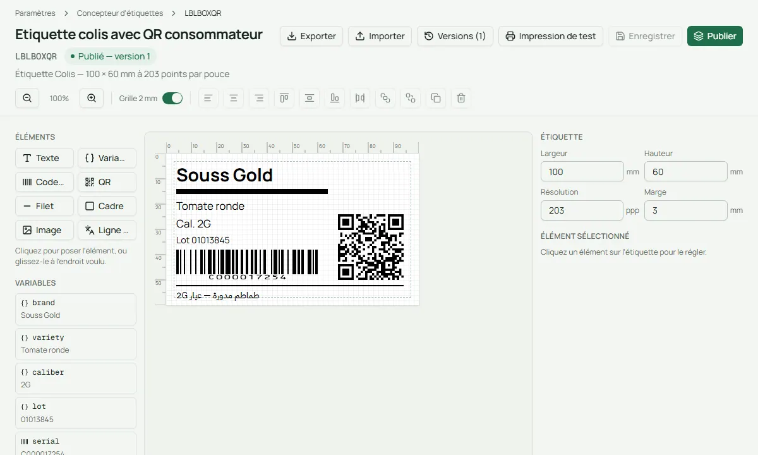The height and width of the screenshot is (455, 758).
Task: Select the lot variable card
Action: click(x=76, y=413)
